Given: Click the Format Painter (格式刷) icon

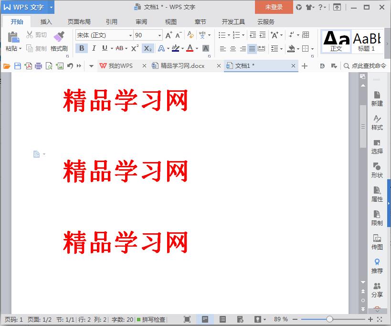Looking at the screenshot, I should pyautogui.click(x=59, y=36).
